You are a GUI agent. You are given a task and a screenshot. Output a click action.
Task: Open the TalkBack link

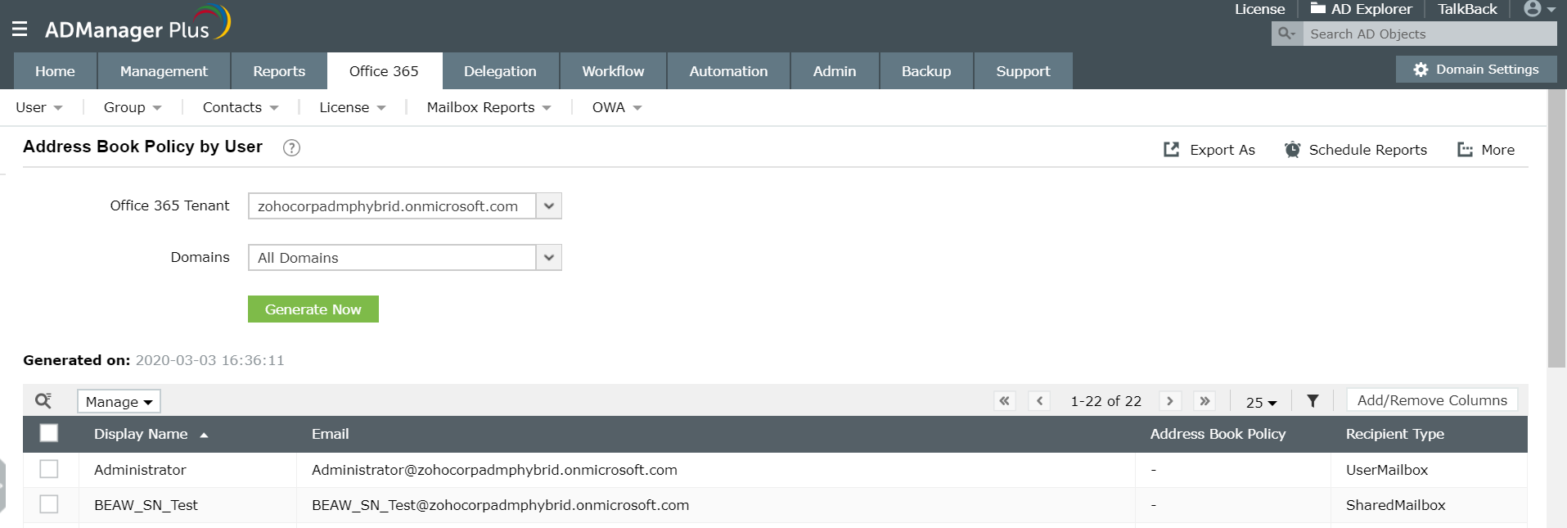pyautogui.click(x=1467, y=9)
